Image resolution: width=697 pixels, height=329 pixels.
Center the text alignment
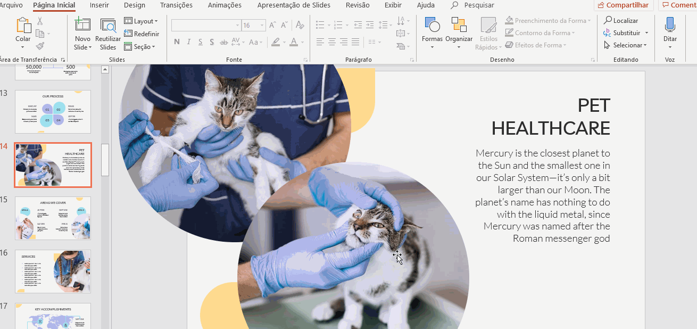(x=332, y=42)
